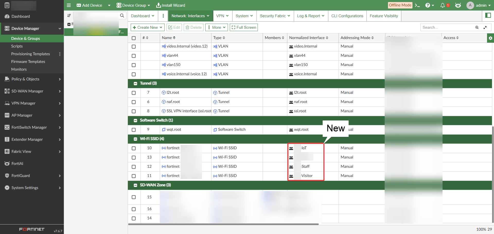Switch to Feature Visibility tab
The height and width of the screenshot is (234, 494).
pyautogui.click(x=384, y=16)
